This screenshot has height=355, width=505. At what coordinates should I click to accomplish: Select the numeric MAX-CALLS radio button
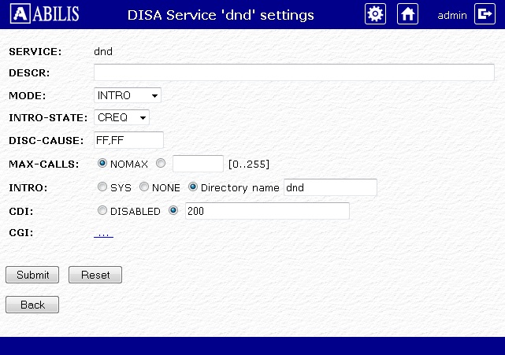click(161, 163)
